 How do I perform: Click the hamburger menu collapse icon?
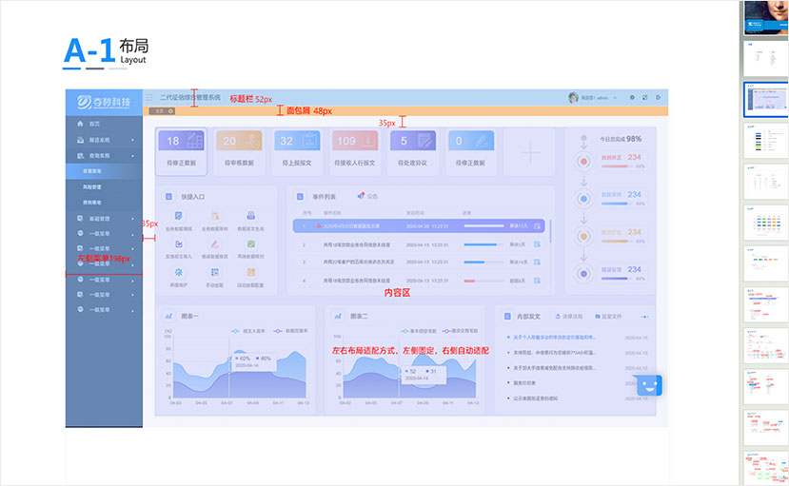click(148, 97)
